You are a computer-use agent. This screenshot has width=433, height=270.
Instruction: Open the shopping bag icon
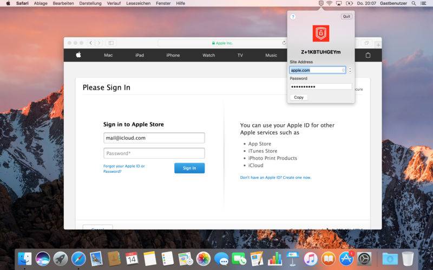(x=368, y=55)
